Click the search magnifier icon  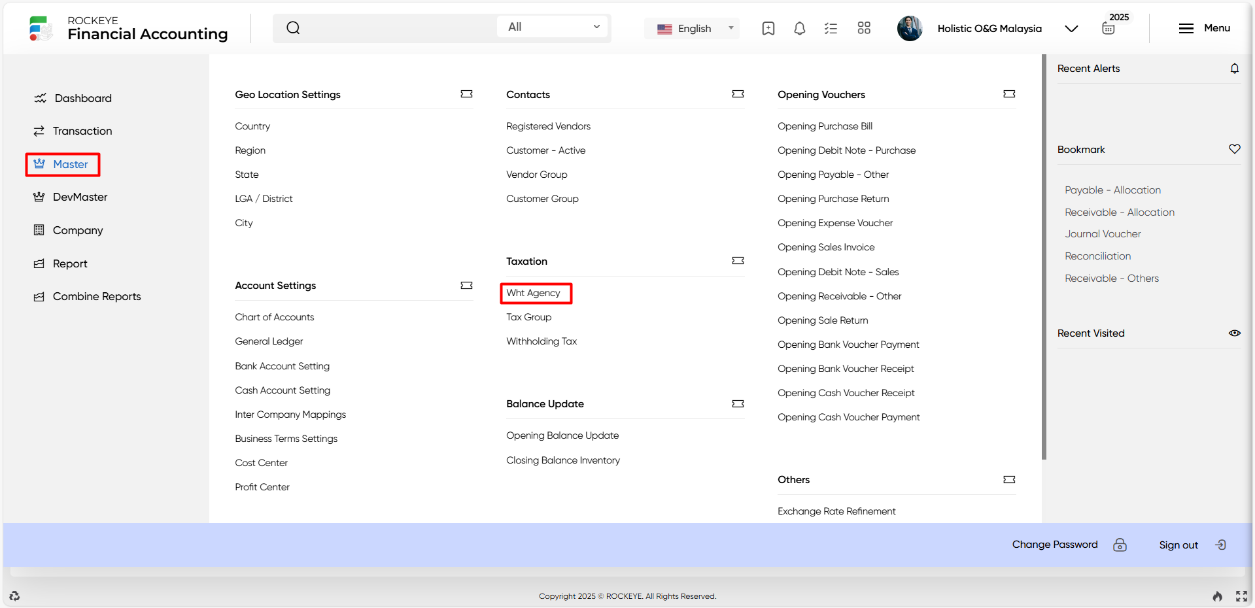point(293,27)
